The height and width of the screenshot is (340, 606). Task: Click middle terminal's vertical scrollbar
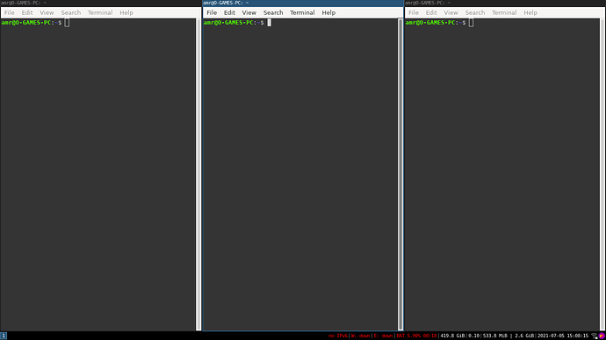[400, 175]
